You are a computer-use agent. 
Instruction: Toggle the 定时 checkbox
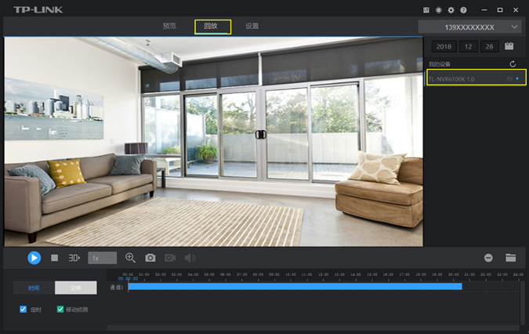point(24,310)
